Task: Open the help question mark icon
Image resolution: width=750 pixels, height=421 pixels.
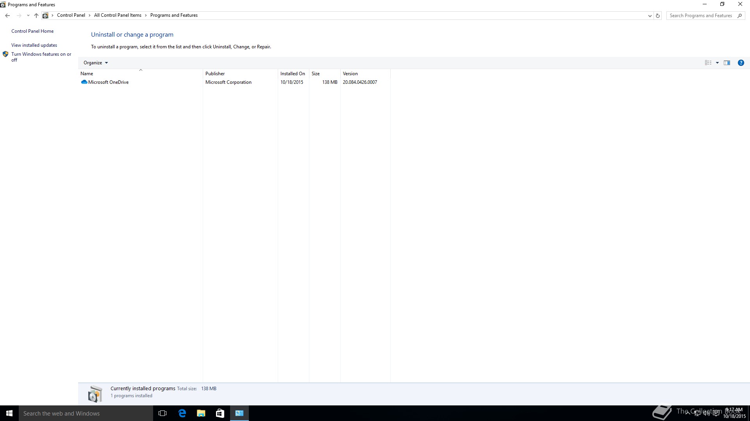Action: 741,63
